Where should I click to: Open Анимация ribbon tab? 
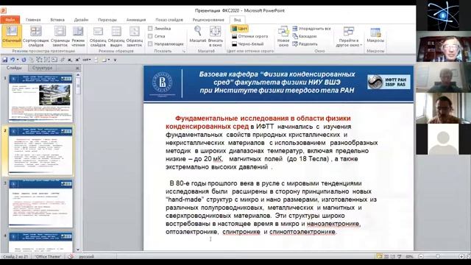point(135,20)
